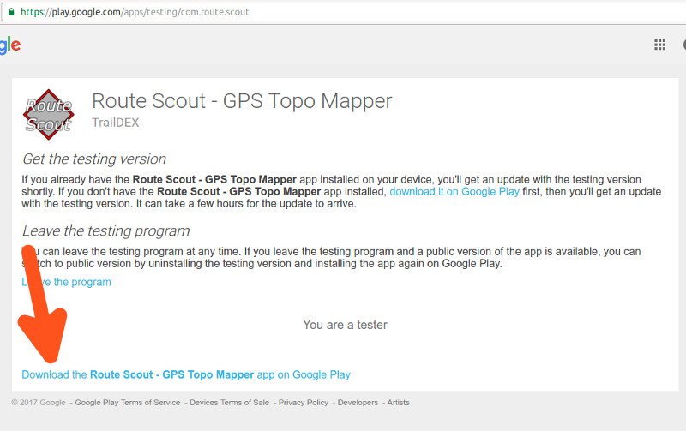Open the Google apps grid menu

659,45
